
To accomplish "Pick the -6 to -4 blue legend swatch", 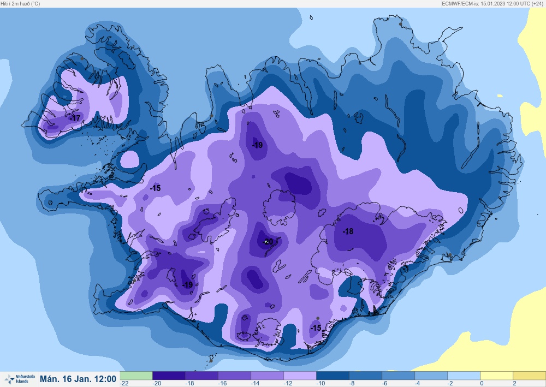I will click(x=398, y=376).
